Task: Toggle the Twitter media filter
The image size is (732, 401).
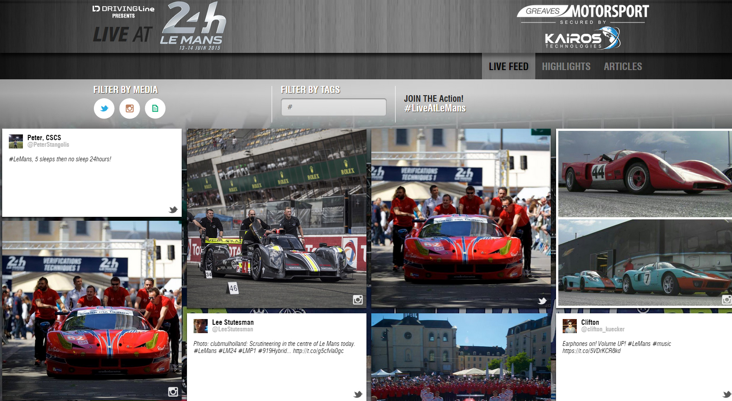Action: pyautogui.click(x=104, y=108)
